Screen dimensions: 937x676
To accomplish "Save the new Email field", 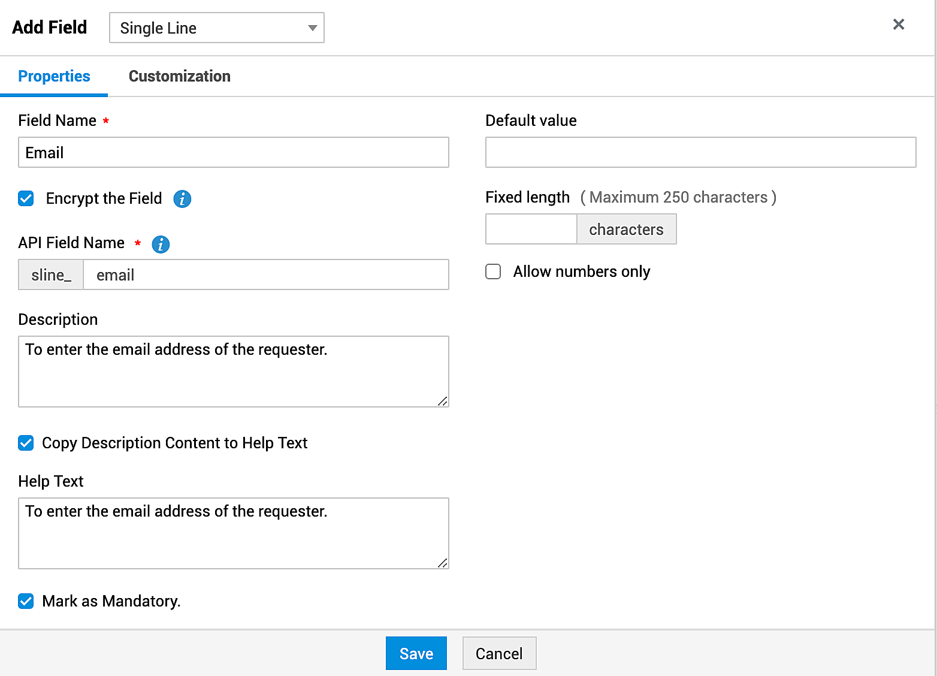I will (416, 653).
